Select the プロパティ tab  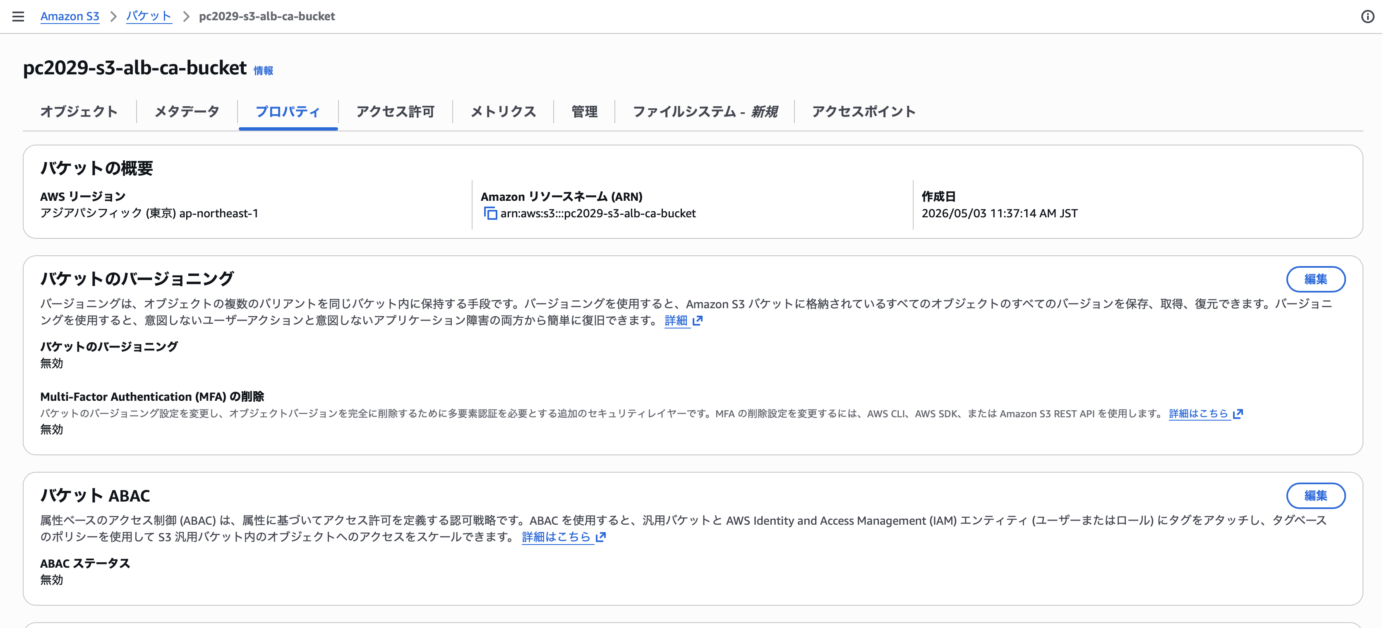[288, 112]
